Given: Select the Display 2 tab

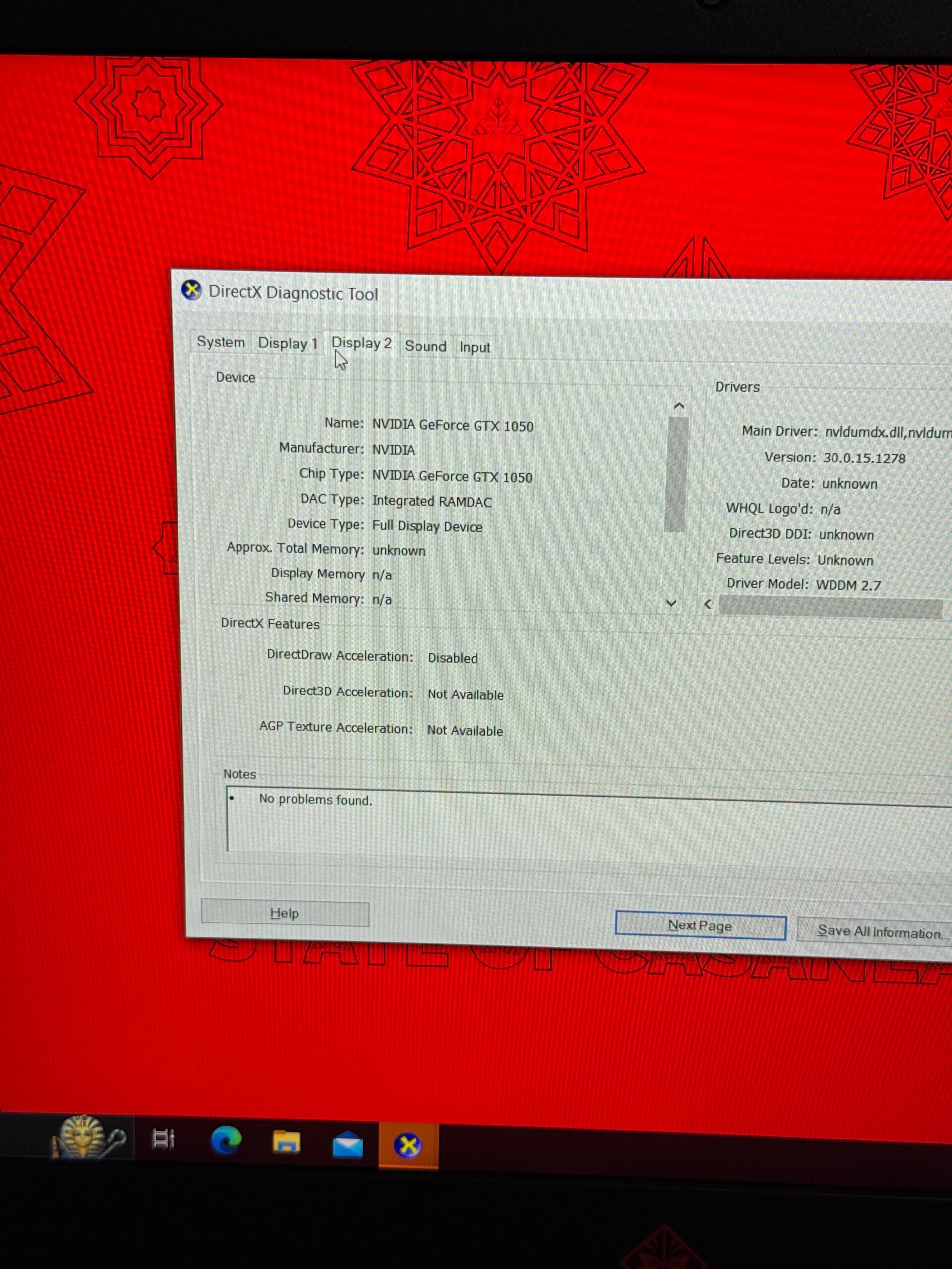Looking at the screenshot, I should (x=361, y=343).
